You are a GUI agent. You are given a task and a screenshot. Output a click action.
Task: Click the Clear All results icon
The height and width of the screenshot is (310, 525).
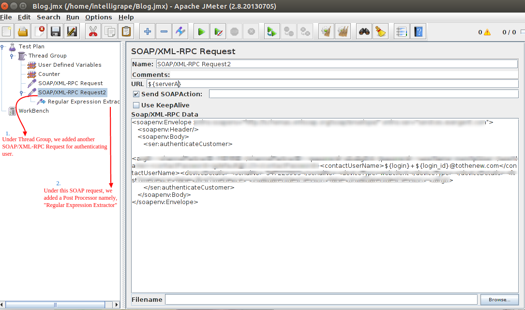coord(343,32)
